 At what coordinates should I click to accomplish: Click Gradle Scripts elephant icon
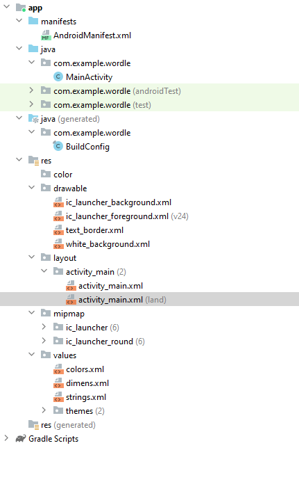coord(21,439)
